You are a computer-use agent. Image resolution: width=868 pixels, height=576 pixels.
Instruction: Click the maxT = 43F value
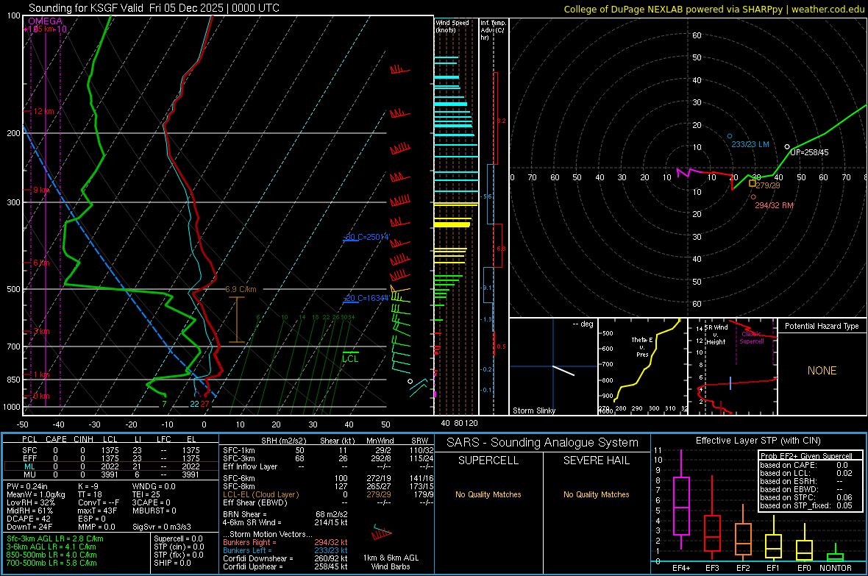(97, 511)
